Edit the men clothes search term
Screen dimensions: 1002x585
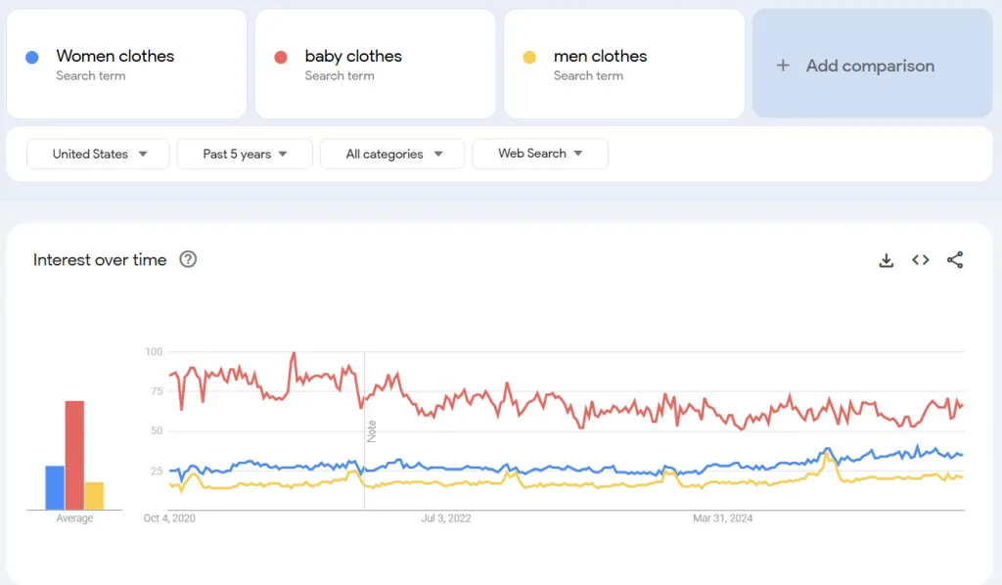pyautogui.click(x=600, y=57)
